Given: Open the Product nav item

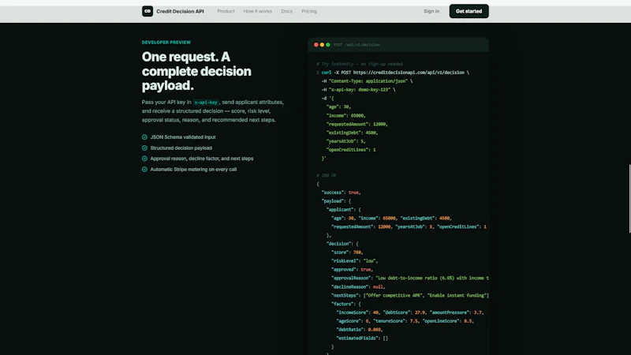Looking at the screenshot, I should 226,11.
